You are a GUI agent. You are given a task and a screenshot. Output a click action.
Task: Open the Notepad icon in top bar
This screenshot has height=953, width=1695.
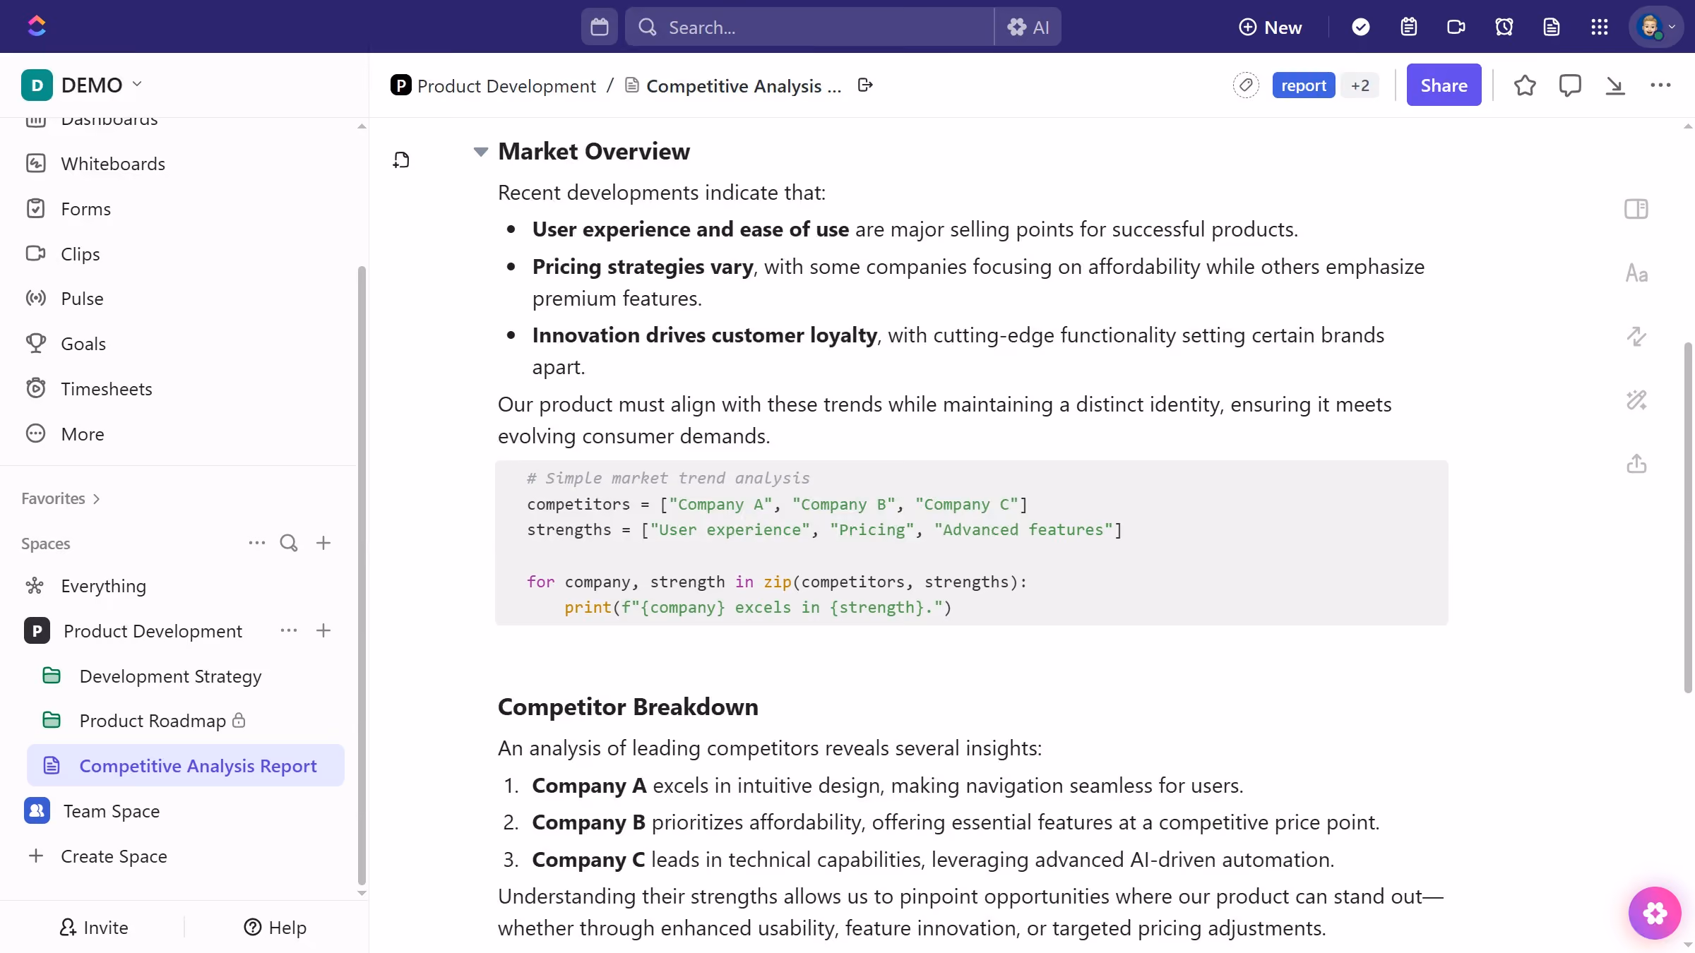(1408, 27)
